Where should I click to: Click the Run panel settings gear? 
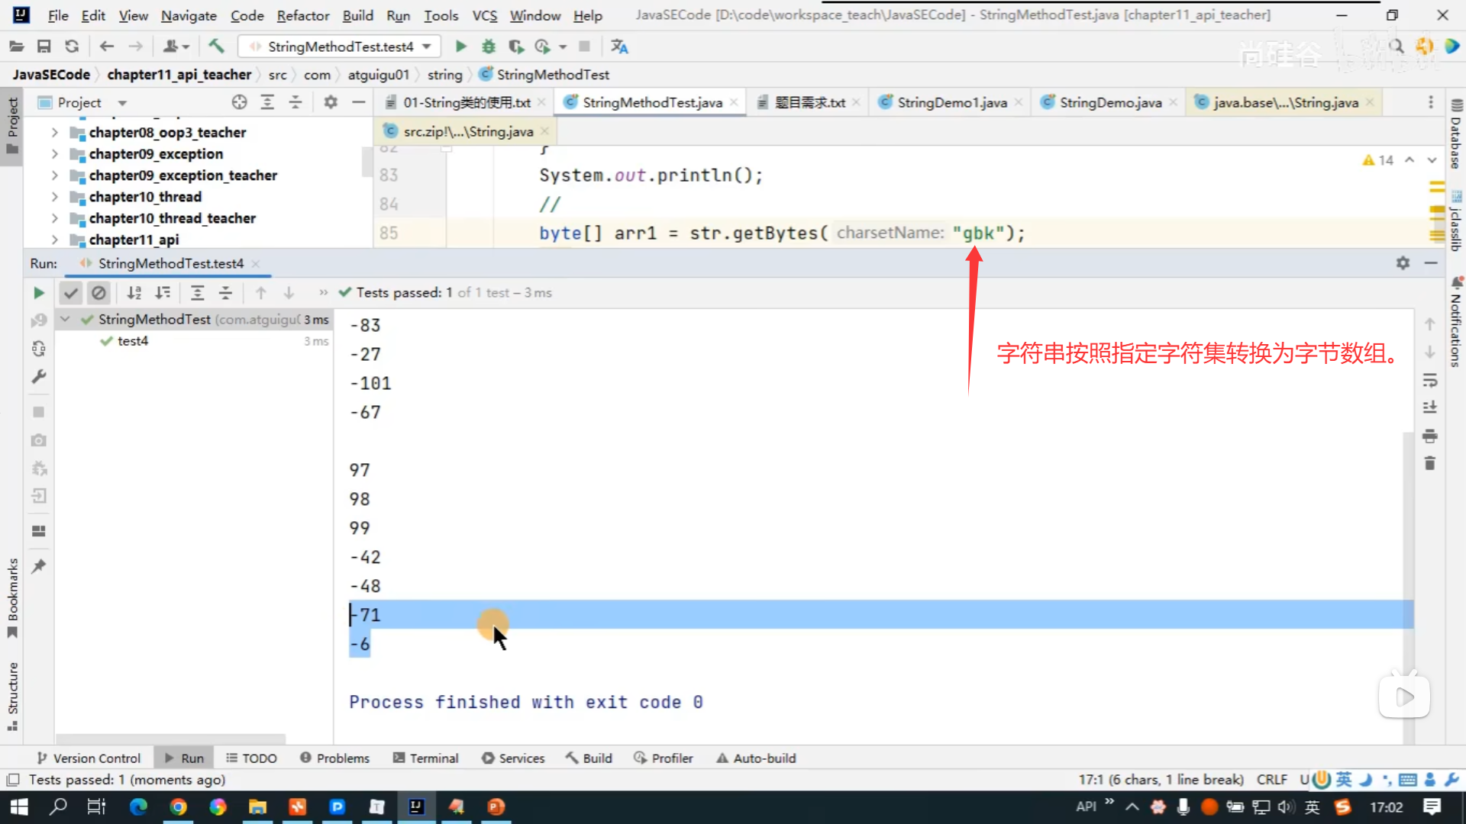[x=1403, y=263]
